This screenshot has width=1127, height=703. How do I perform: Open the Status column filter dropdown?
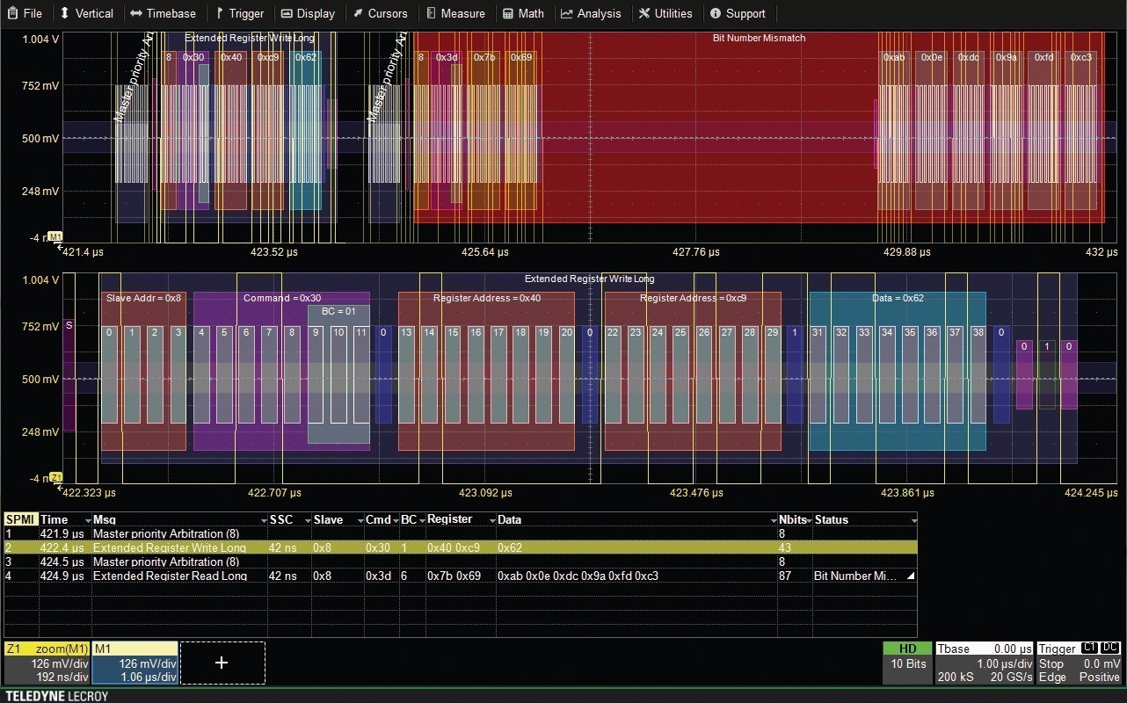pos(913,520)
